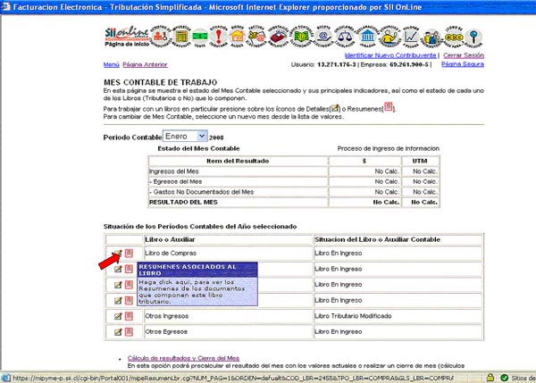Open Resúmenes icon for Libro de Compras
This screenshot has width=536, height=383.
pos(129,254)
